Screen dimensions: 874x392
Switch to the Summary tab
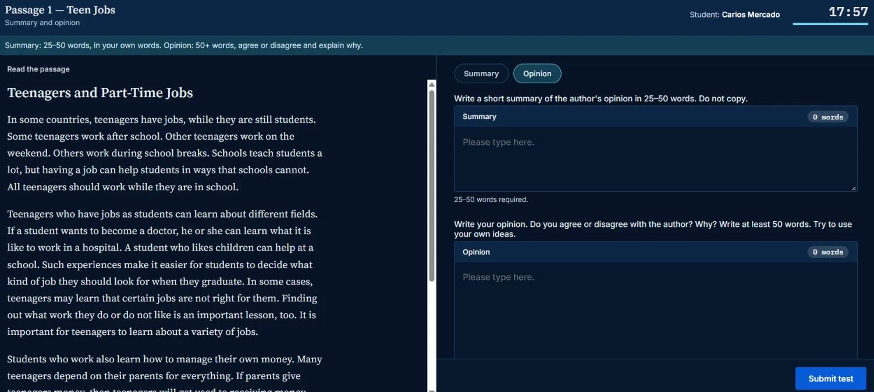click(481, 74)
